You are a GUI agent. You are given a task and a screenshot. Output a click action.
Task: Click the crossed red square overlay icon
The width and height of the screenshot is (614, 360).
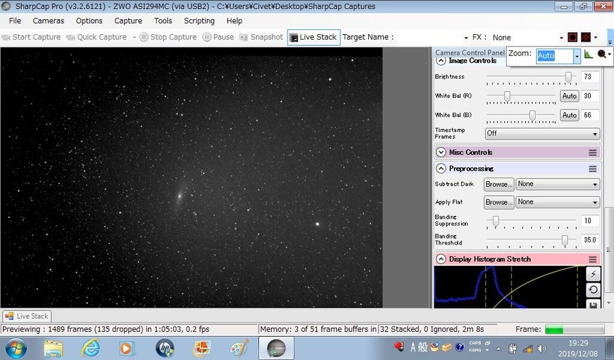pos(587,37)
